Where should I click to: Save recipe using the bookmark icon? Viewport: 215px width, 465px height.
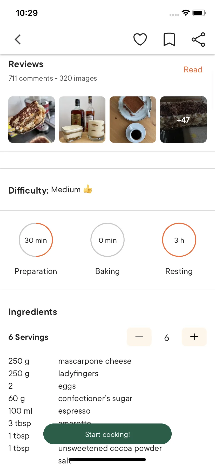click(x=169, y=39)
